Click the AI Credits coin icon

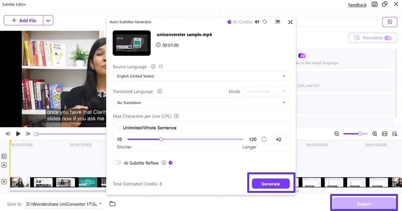point(229,22)
